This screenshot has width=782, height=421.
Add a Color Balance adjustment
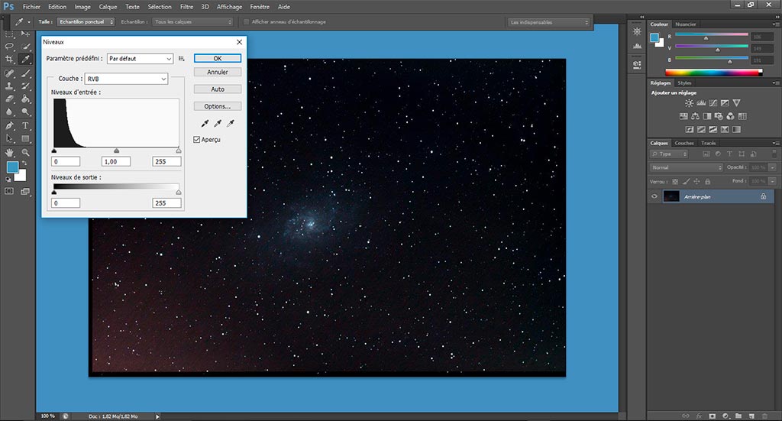click(695, 116)
